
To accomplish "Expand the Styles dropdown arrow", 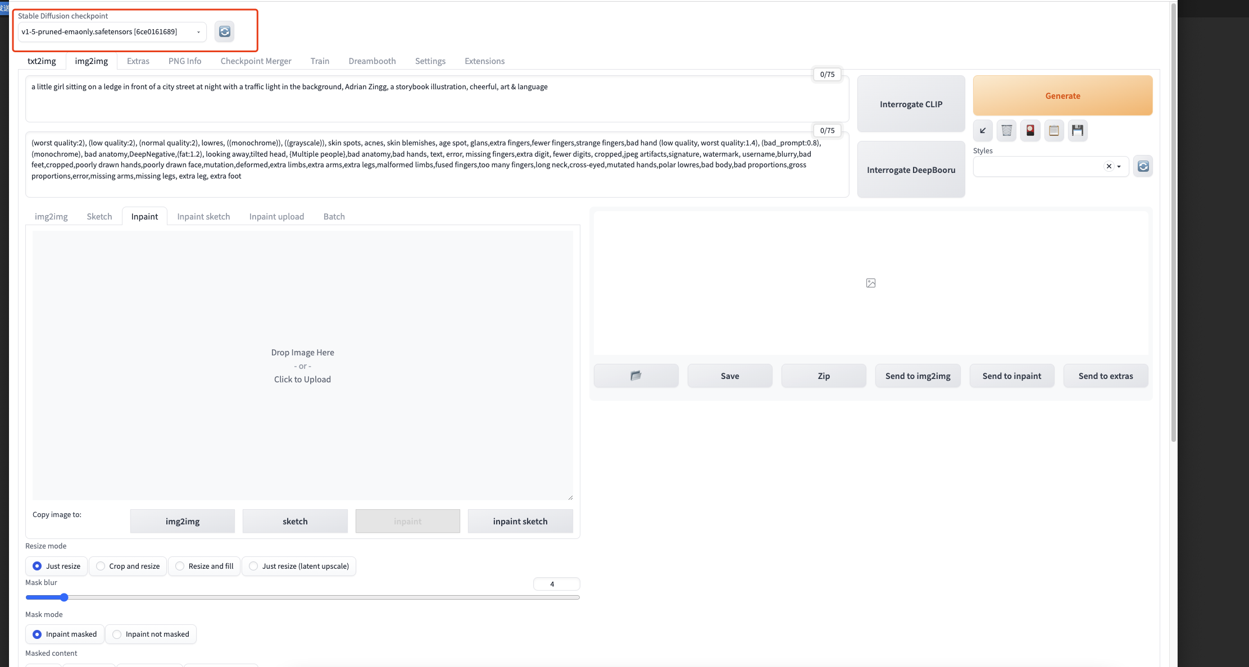I will click(x=1119, y=166).
